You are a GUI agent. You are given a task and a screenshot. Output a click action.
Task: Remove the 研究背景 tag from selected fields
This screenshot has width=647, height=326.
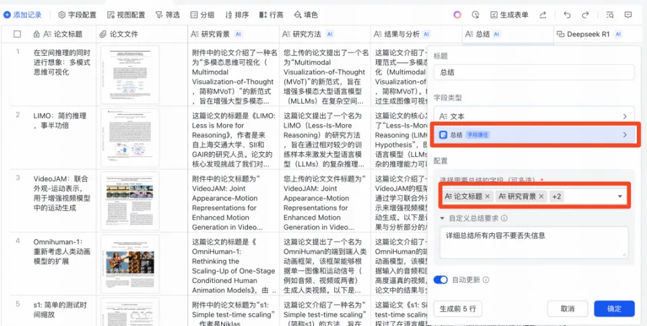[x=541, y=197]
